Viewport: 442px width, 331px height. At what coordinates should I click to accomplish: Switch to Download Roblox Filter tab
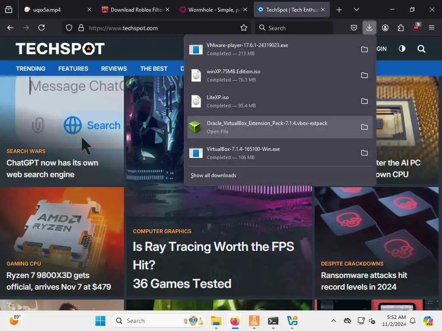pyautogui.click(x=135, y=10)
